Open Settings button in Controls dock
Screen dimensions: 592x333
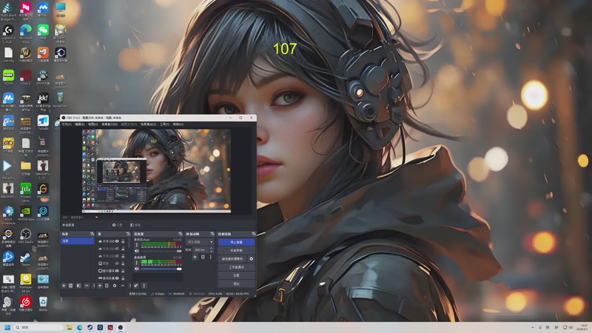click(236, 275)
